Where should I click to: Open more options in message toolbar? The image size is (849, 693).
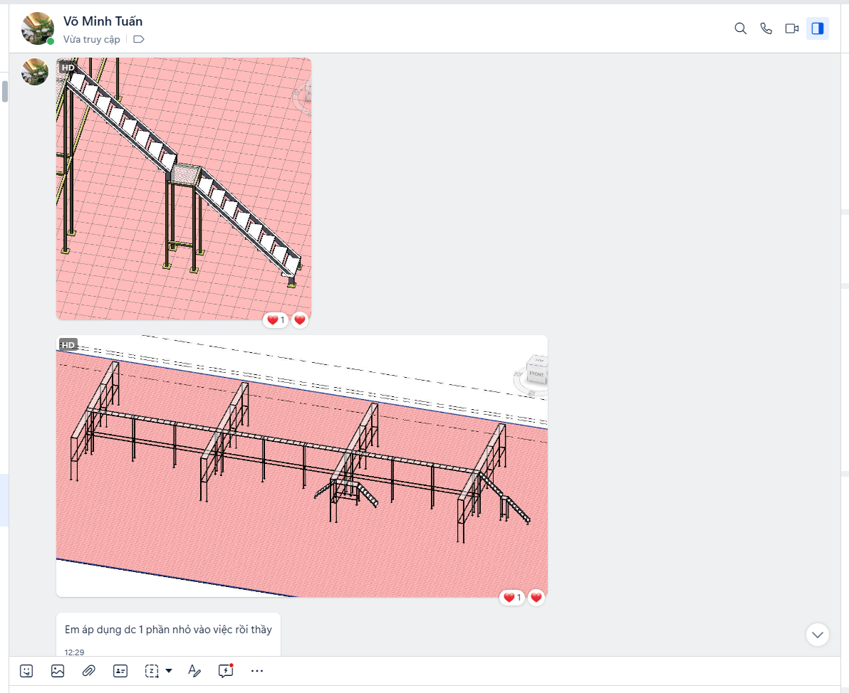[x=257, y=670]
